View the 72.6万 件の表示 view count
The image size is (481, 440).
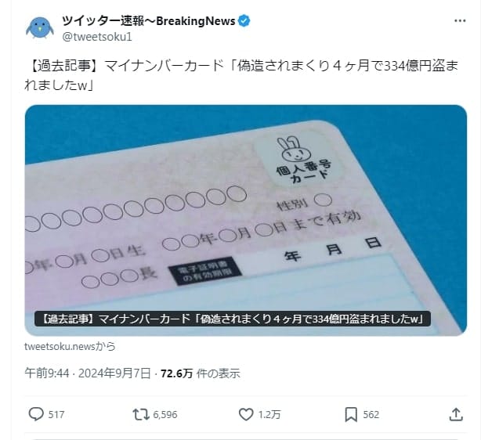pyautogui.click(x=201, y=373)
